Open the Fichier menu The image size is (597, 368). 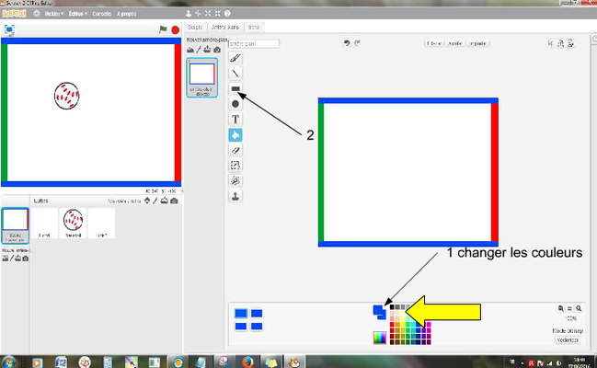point(54,14)
